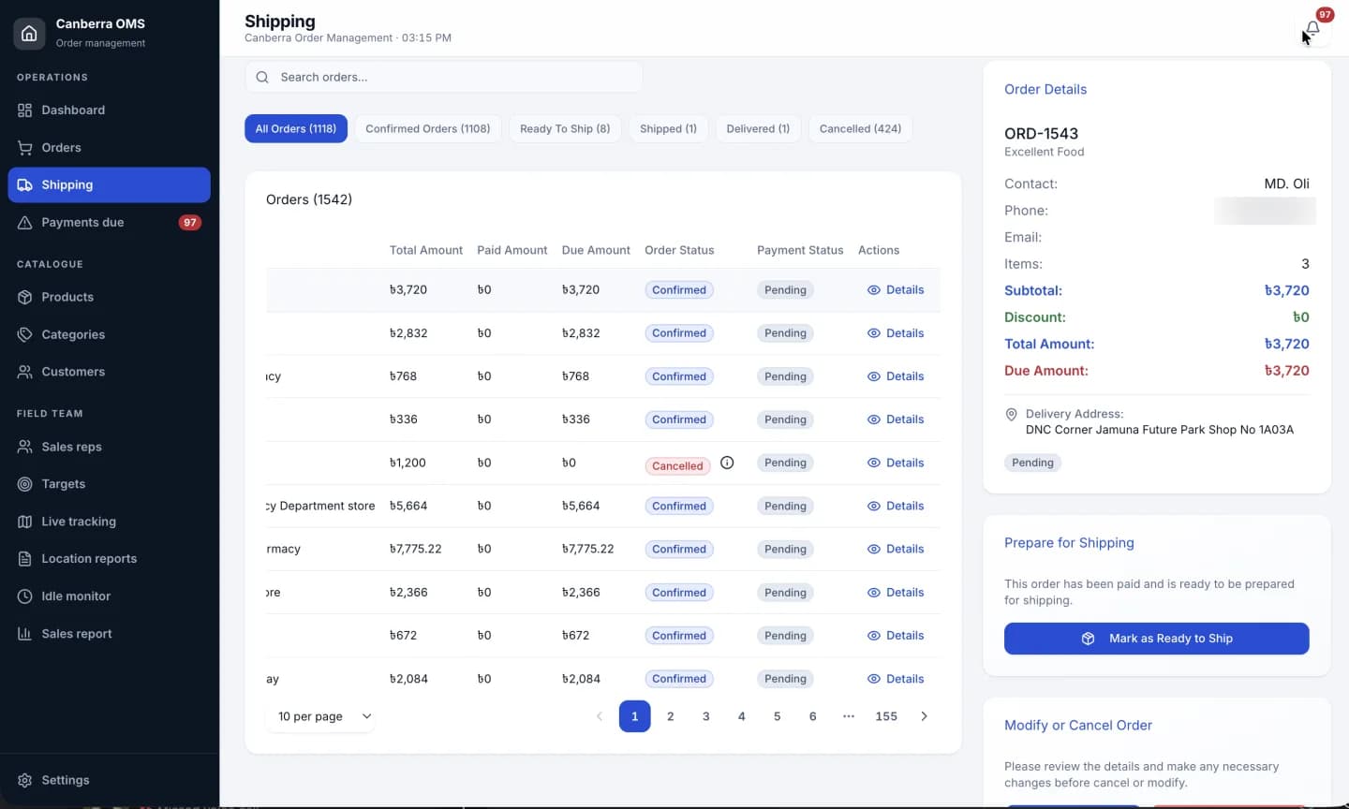Viewport: 1349px width, 809px height.
Task: Open Payments due in the sidebar
Action: pos(109,223)
